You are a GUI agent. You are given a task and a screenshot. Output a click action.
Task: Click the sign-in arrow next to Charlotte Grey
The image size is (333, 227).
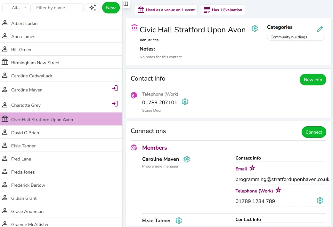pos(115,104)
